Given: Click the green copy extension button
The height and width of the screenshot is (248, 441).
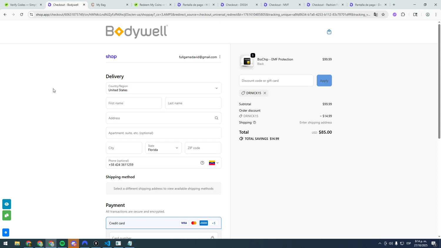Looking at the screenshot, I should tap(6, 216).
